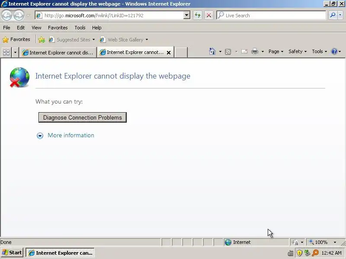Show Quick Tabs thumbnail view
Screen dimensions: 346x259
coord(6,52)
